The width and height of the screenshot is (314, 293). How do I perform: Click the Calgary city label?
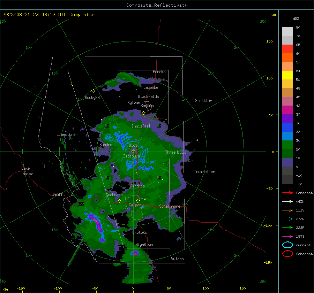(136, 205)
